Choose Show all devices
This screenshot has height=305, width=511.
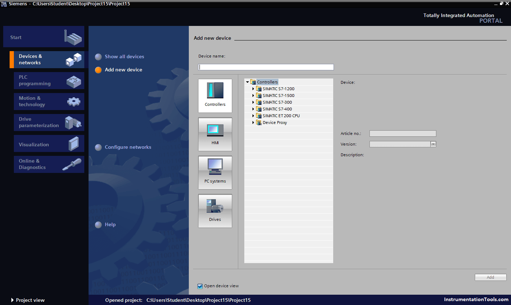pyautogui.click(x=124, y=56)
